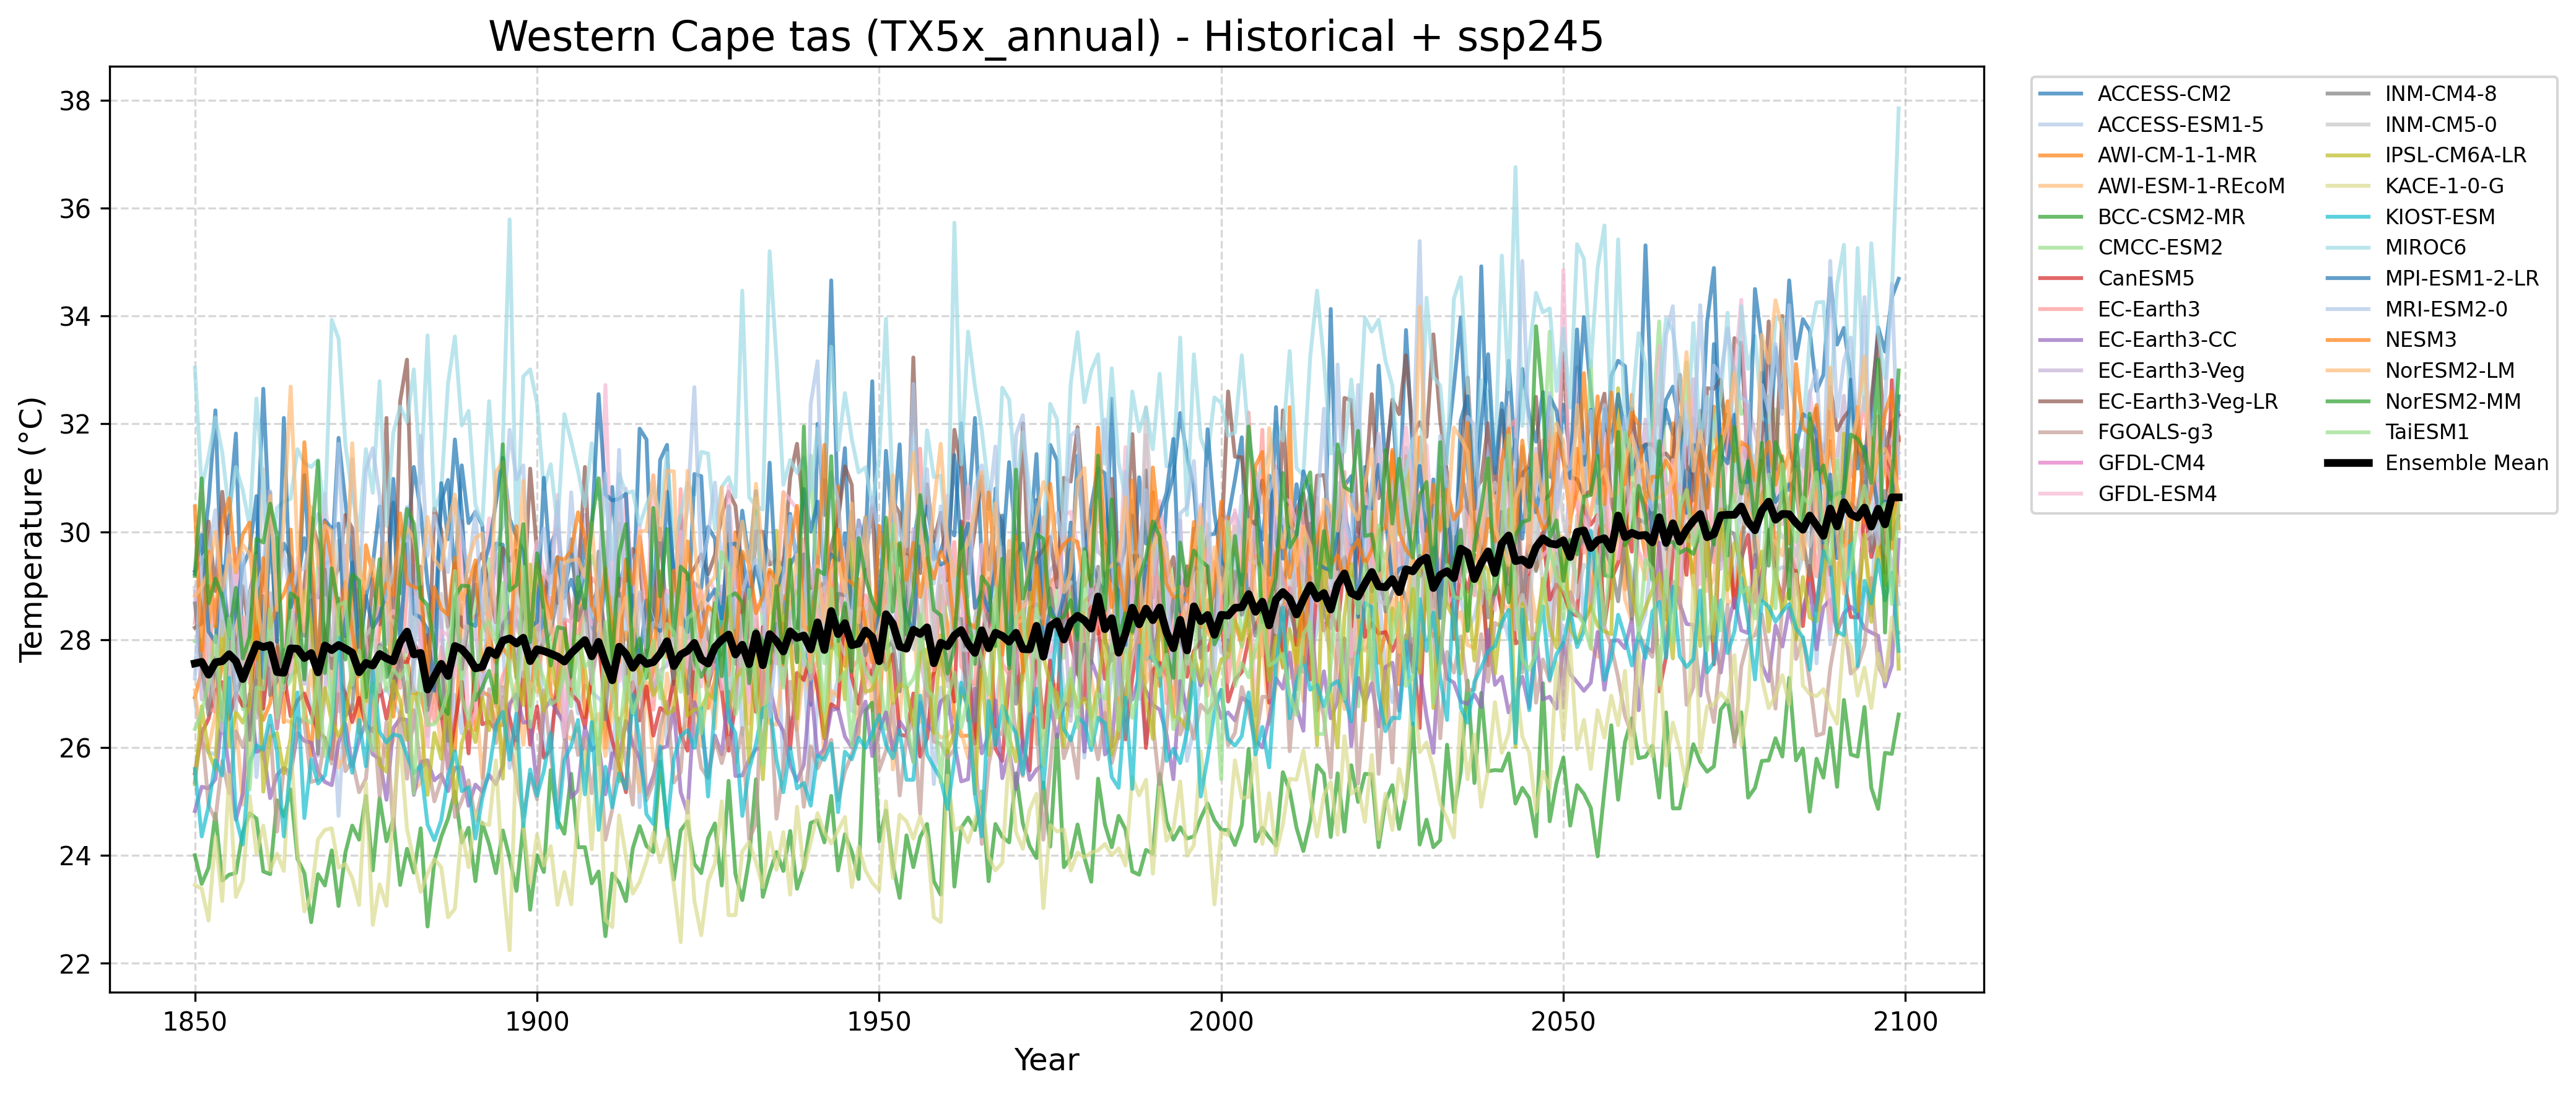This screenshot has width=2576, height=1095.
Task: Click the 38 y-axis tick label
Action: point(75,101)
